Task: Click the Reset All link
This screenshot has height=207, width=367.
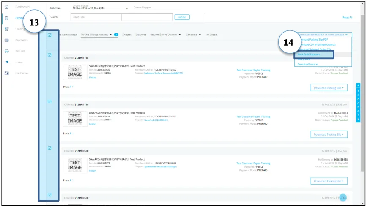Action: tap(348, 17)
